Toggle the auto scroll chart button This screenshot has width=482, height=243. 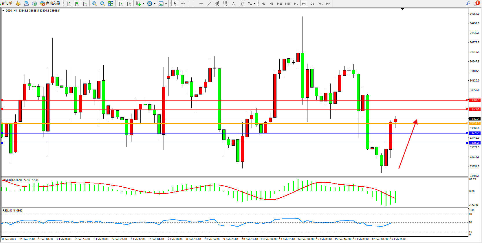[121, 3]
